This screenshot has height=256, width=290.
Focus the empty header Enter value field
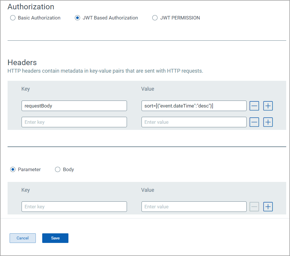tap(194, 122)
